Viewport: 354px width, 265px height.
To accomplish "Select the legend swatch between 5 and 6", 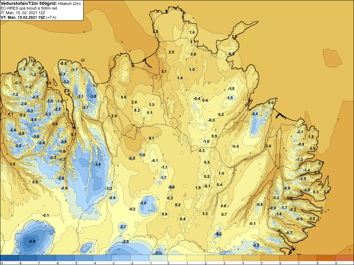I will coord(270,258).
